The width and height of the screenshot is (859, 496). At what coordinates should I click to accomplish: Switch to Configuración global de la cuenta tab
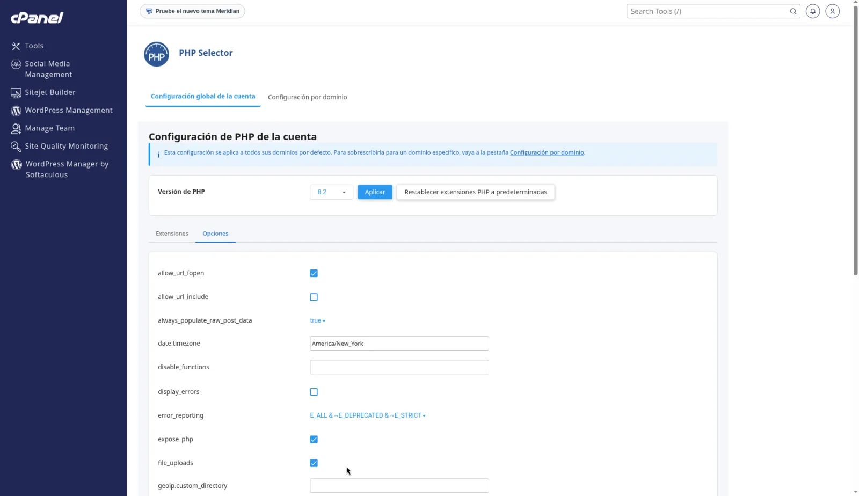(x=203, y=97)
